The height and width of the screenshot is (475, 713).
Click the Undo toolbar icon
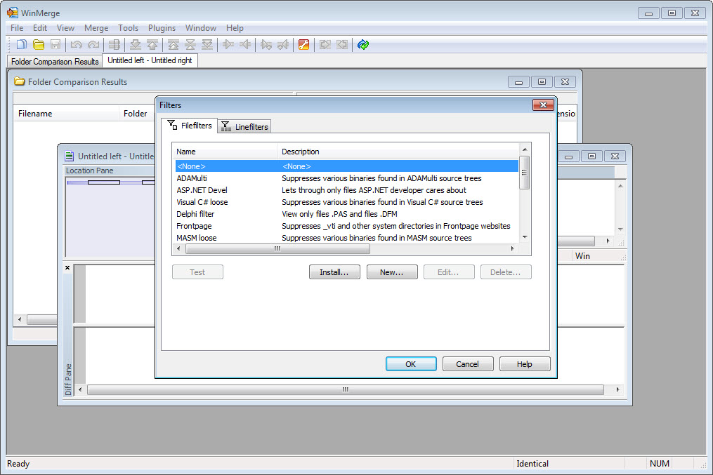(76, 44)
